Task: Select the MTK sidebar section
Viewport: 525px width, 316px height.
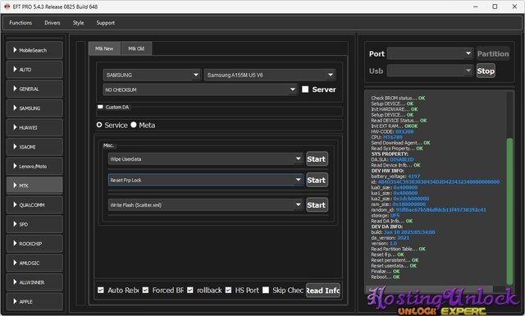Action: [34, 185]
